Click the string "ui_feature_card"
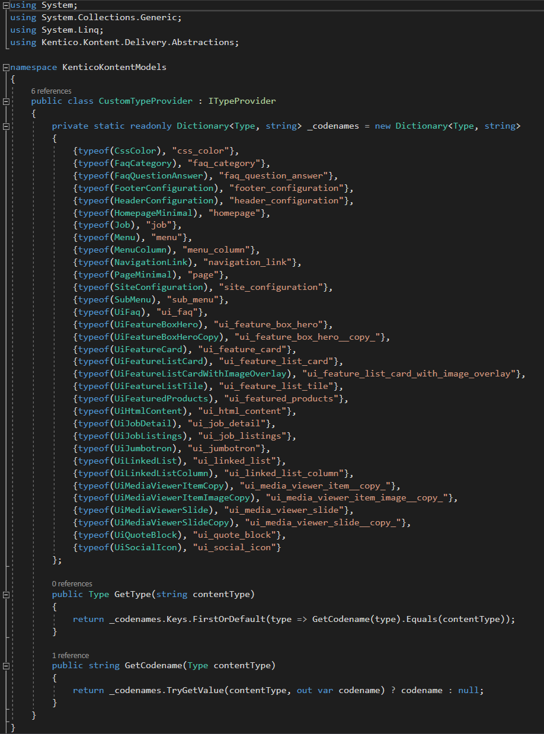544x734 pixels. [242, 350]
